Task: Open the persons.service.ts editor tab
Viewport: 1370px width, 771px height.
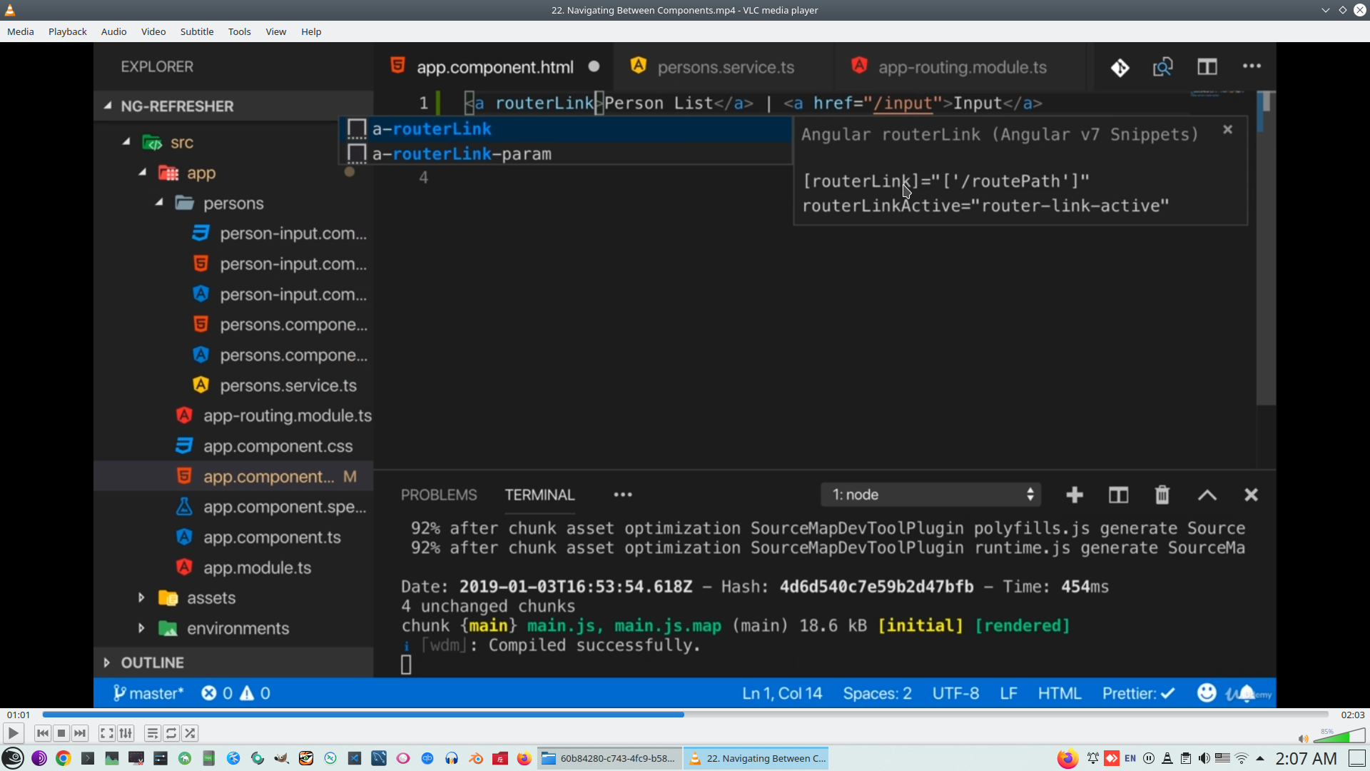Action: [725, 67]
